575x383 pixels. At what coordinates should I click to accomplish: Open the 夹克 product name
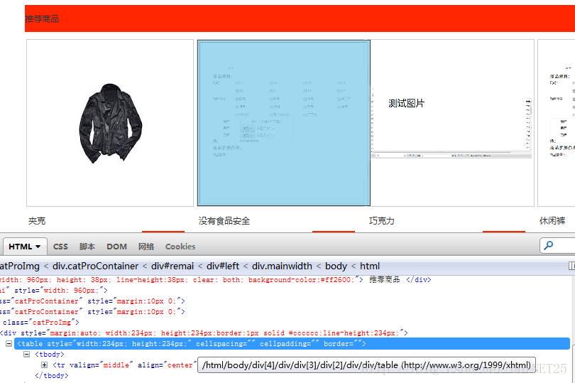[x=37, y=221]
